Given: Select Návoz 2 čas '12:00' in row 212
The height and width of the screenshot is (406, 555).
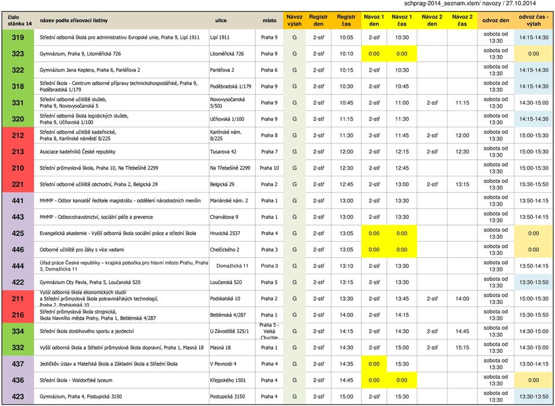Looking at the screenshot, I should (x=462, y=135).
